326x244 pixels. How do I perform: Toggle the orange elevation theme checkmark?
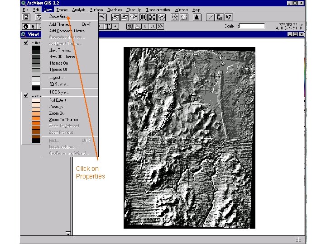pyautogui.click(x=26, y=95)
